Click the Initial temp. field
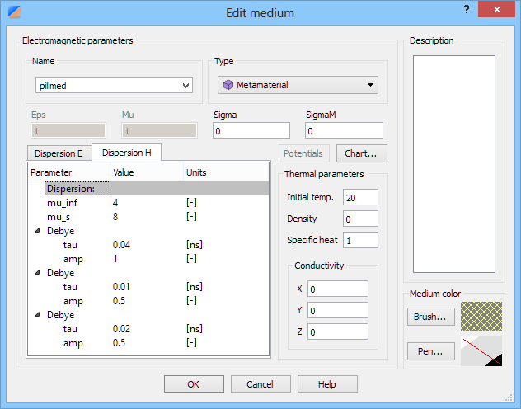This screenshot has height=409, width=521. [x=361, y=197]
